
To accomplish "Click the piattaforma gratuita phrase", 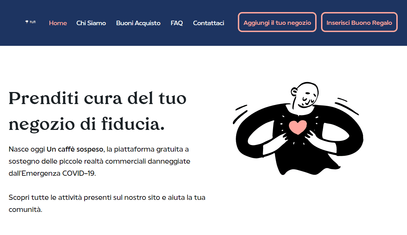I will pyautogui.click(x=149, y=150).
